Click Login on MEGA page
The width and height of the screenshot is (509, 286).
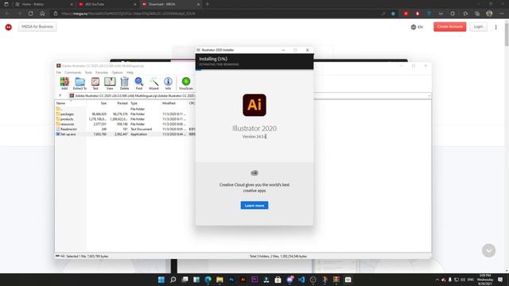[478, 26]
